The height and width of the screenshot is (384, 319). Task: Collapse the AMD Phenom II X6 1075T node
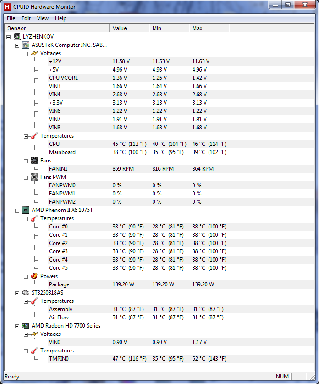(x=17, y=211)
